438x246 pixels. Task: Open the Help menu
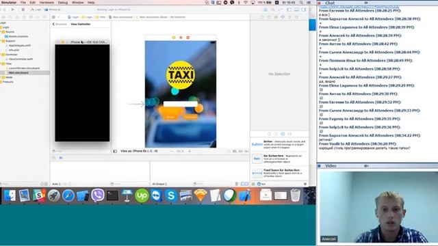coord(91,3)
